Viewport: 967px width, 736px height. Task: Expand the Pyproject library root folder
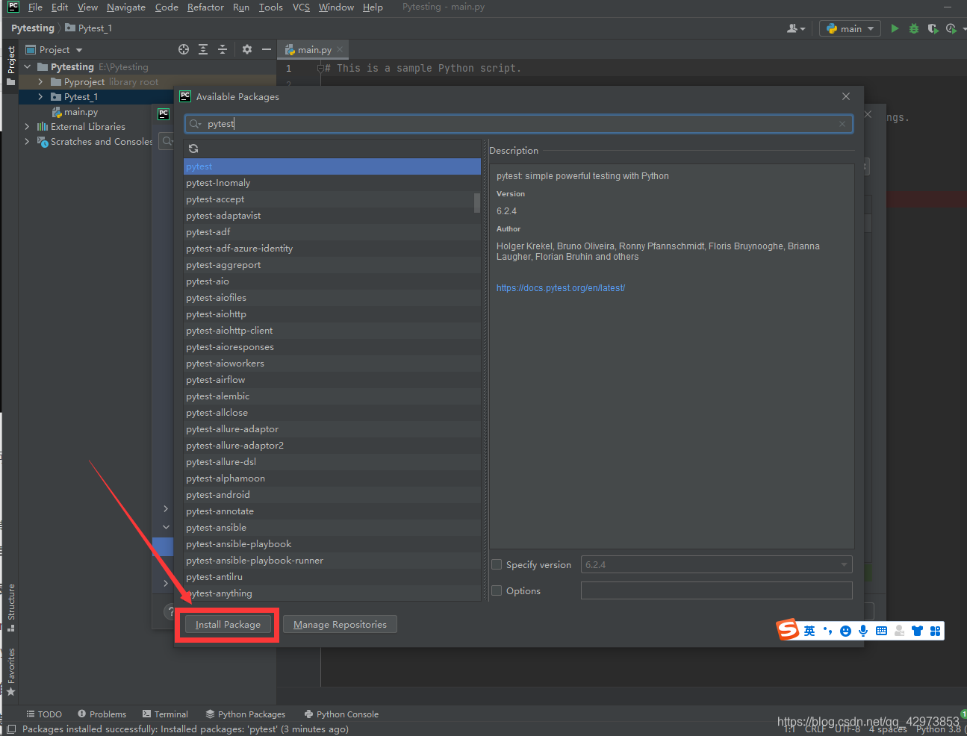tap(40, 82)
